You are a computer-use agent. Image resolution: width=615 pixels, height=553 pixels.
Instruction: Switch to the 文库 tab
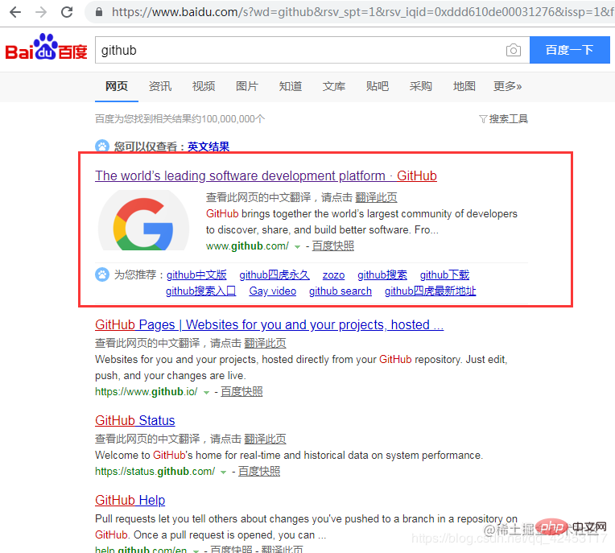point(334,86)
